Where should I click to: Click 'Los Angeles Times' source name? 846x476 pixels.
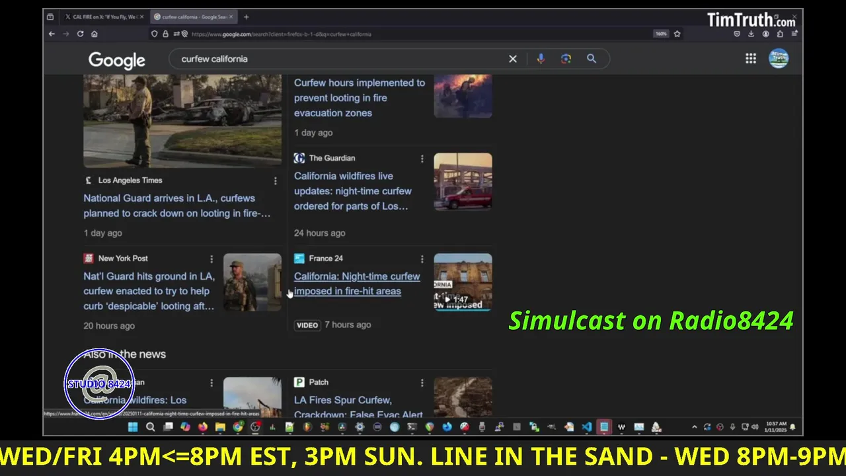[x=130, y=180]
